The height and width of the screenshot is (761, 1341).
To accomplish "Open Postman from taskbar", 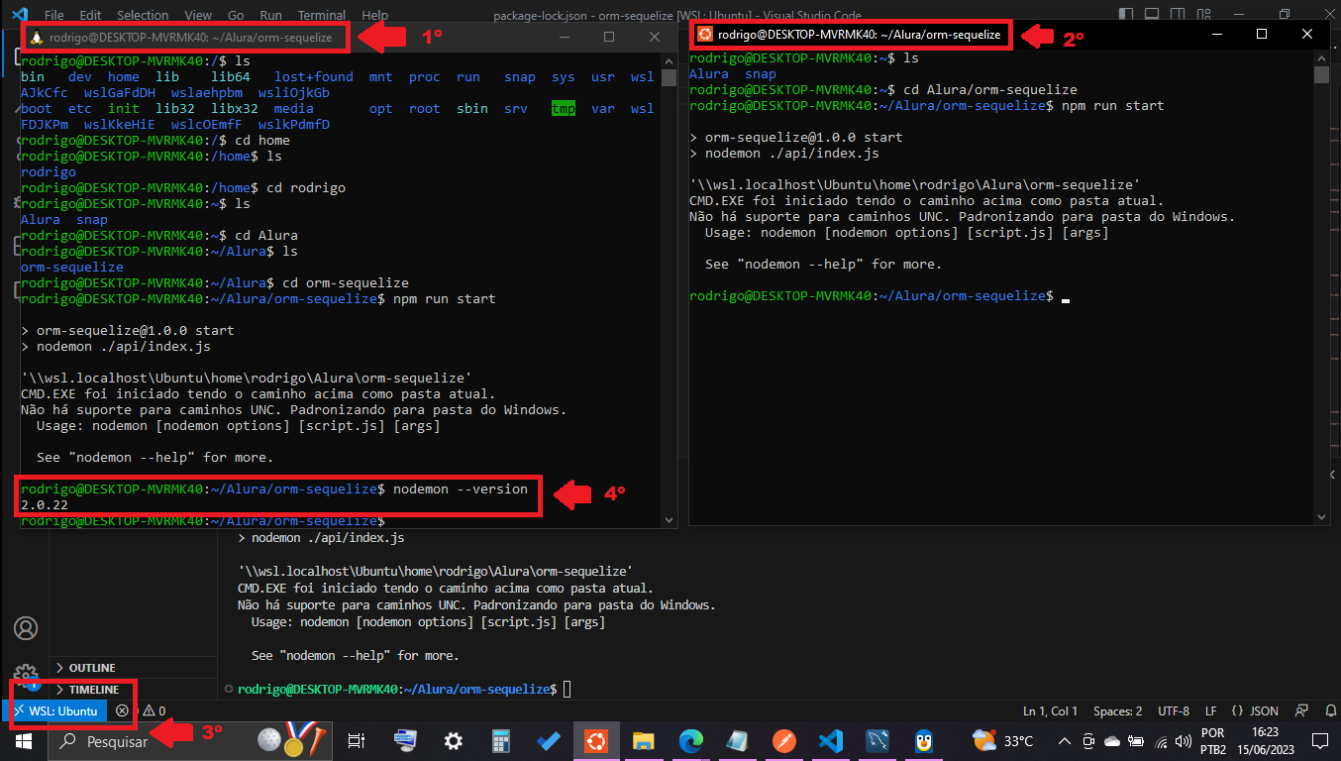I will [785, 740].
